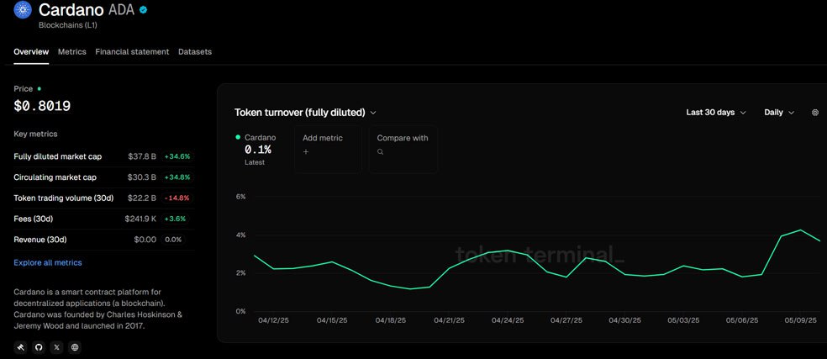Click the Explore all metrics link
827x359 pixels.
tap(48, 262)
